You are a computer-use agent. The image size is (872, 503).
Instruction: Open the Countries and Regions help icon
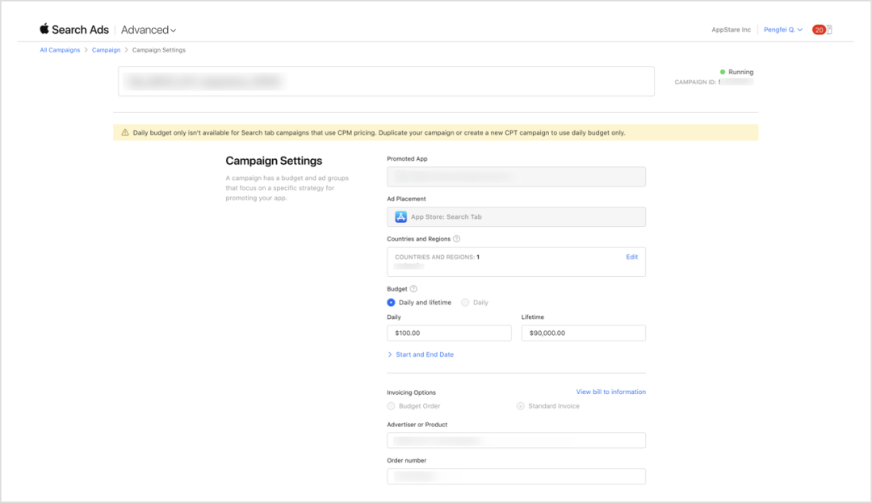(457, 239)
